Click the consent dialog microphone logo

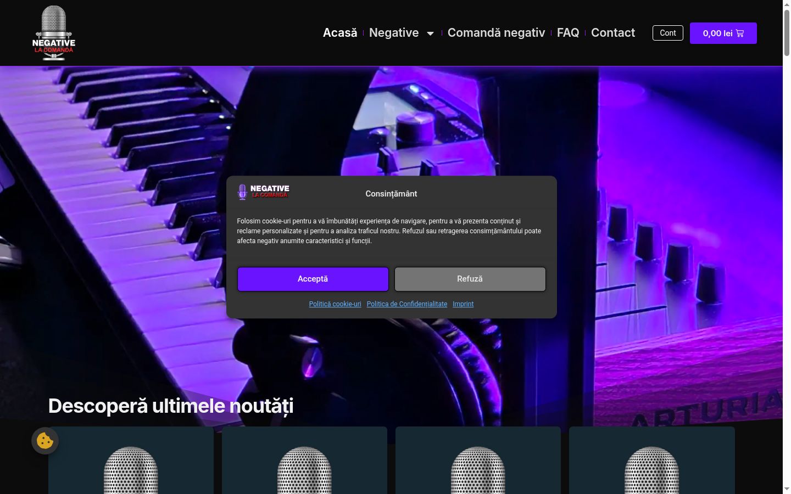click(263, 192)
